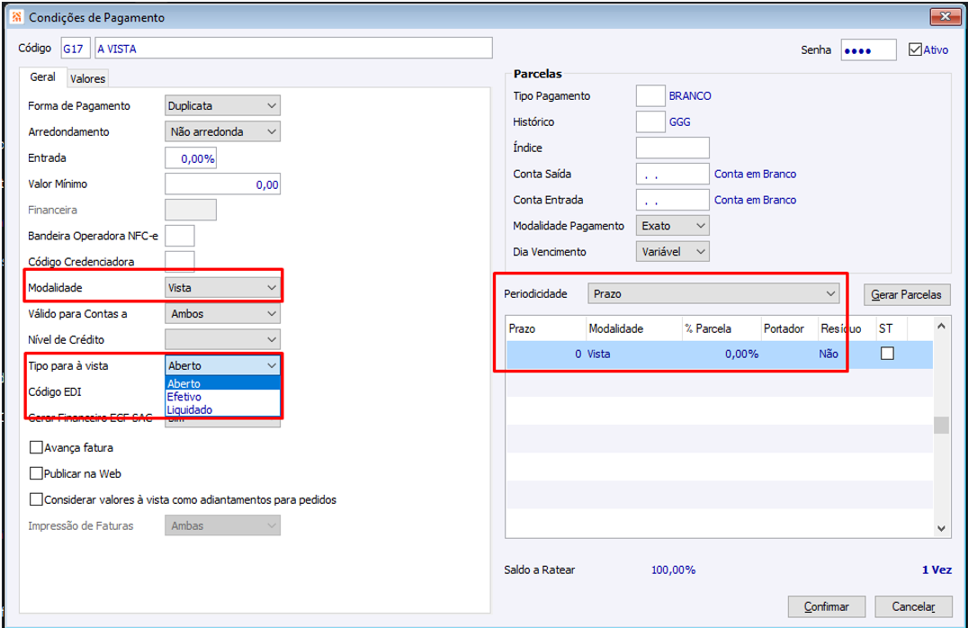Click the Senha password field
Image resolution: width=968 pixels, height=628 pixels.
[868, 49]
